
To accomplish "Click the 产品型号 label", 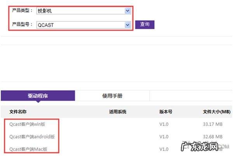I will tap(22, 24).
